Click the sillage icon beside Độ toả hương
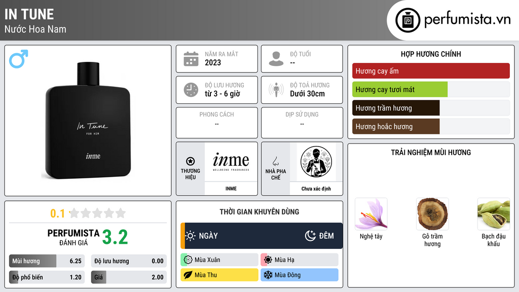 276,90
